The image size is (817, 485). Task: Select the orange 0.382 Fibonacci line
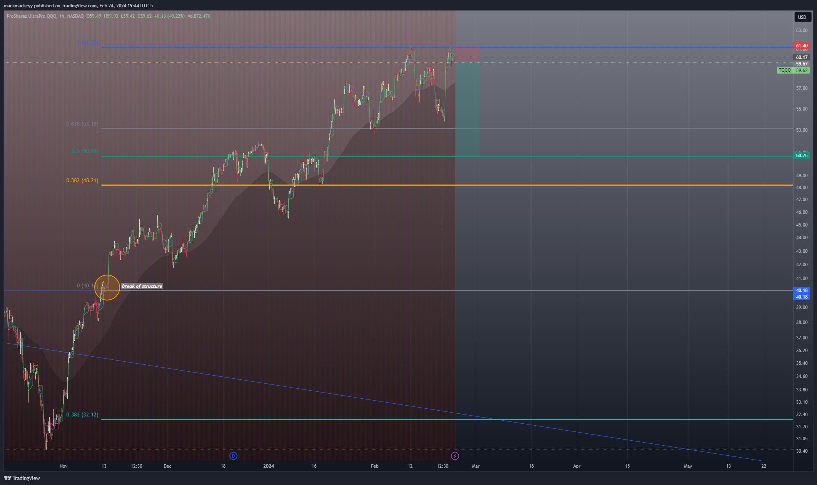pos(446,185)
